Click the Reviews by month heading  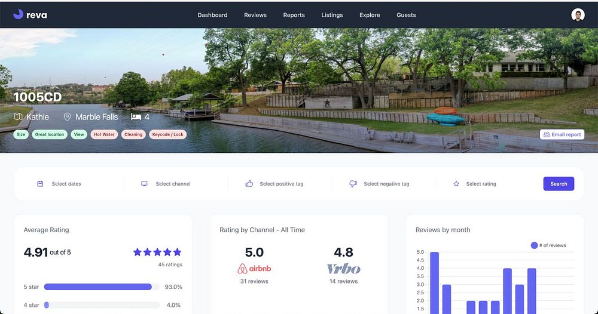click(x=443, y=230)
